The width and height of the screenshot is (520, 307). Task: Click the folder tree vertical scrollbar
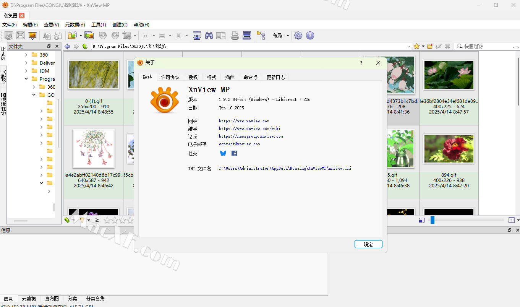[58, 123]
